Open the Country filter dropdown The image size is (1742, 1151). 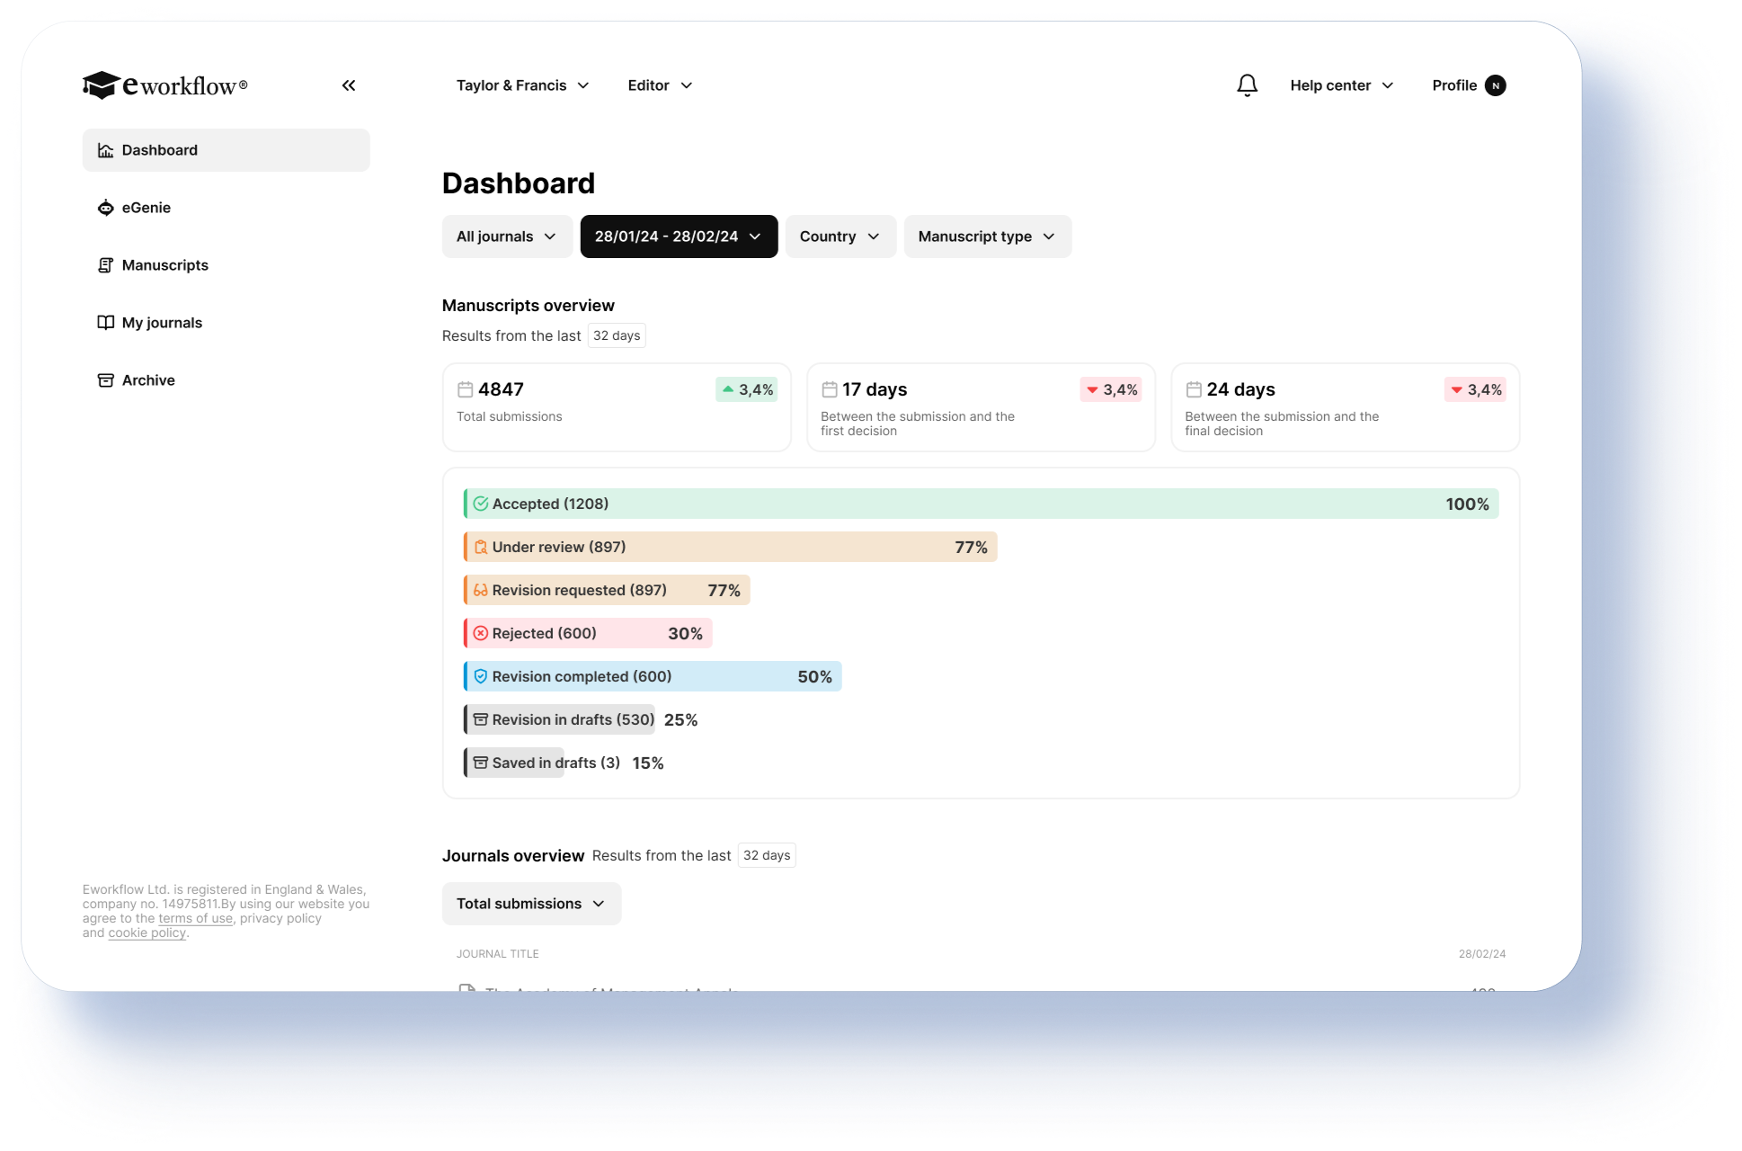click(x=840, y=236)
